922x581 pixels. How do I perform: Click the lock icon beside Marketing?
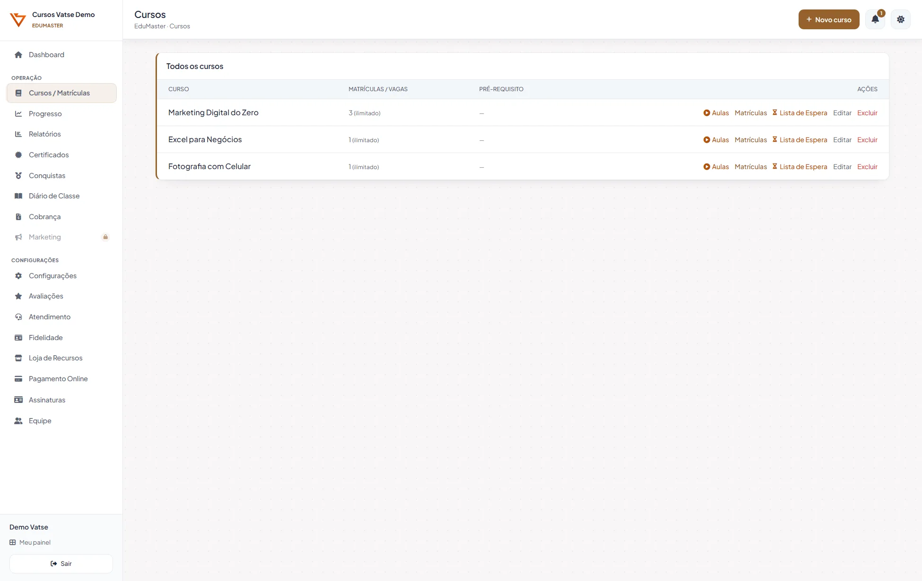(x=105, y=237)
